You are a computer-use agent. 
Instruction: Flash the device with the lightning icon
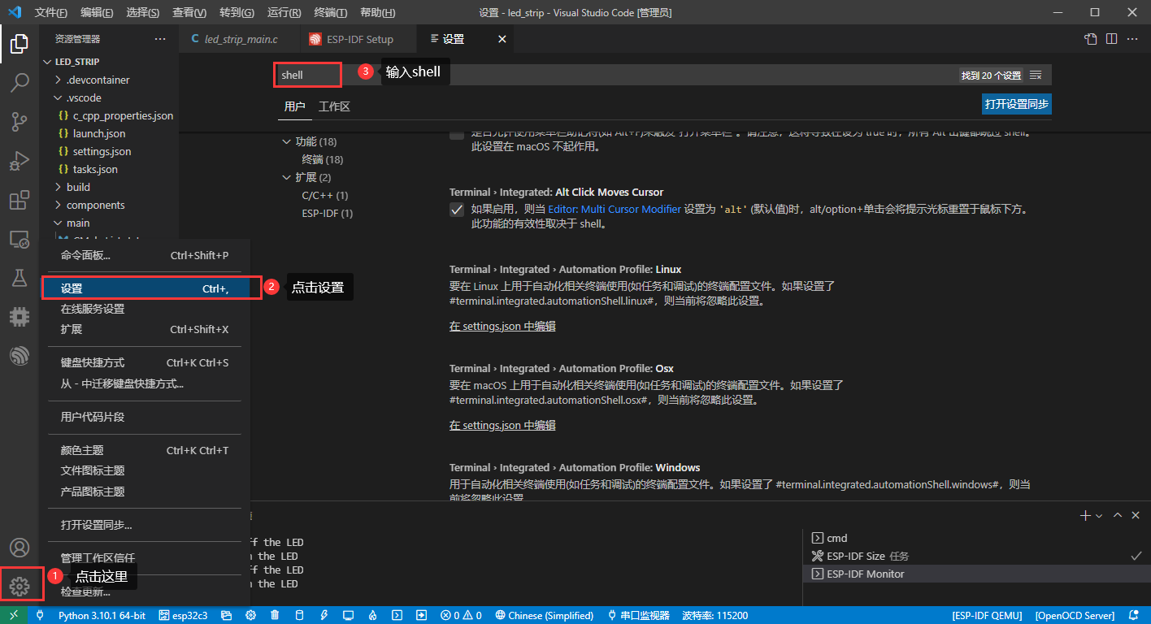pos(324,615)
